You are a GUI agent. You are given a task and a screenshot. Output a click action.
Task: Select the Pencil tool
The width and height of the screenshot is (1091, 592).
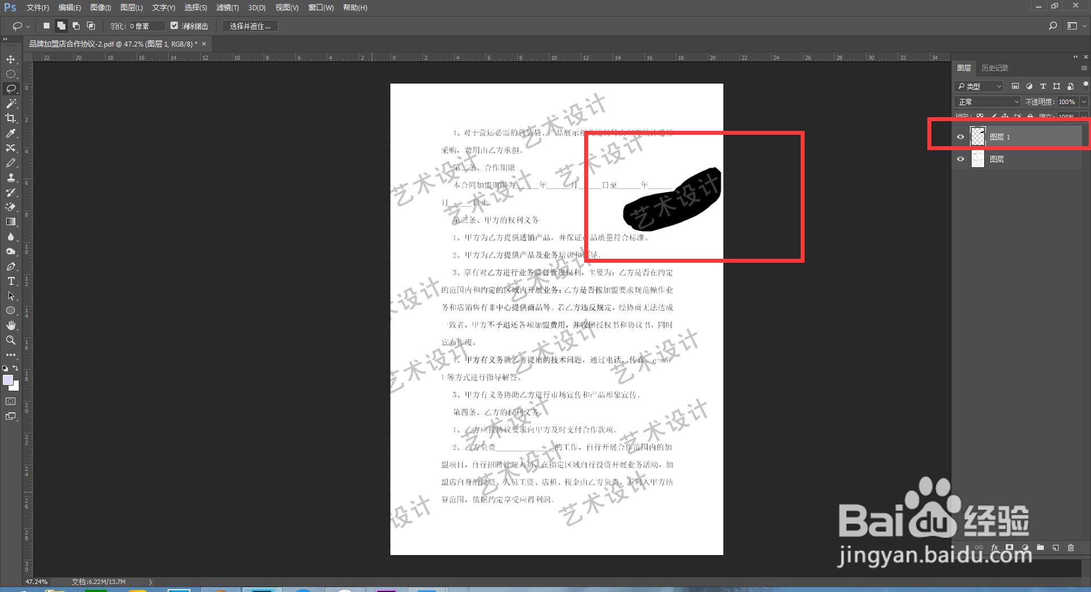click(11, 163)
